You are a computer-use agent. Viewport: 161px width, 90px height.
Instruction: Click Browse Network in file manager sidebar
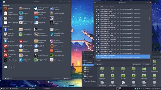[x=90, y=81]
